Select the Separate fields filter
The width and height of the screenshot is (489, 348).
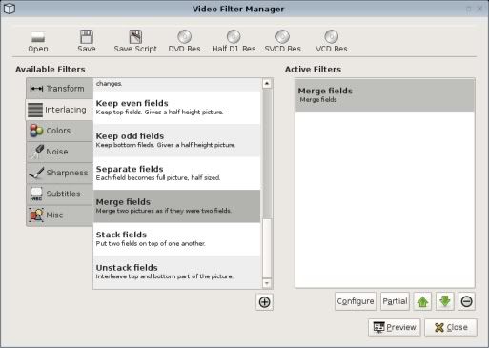177,174
